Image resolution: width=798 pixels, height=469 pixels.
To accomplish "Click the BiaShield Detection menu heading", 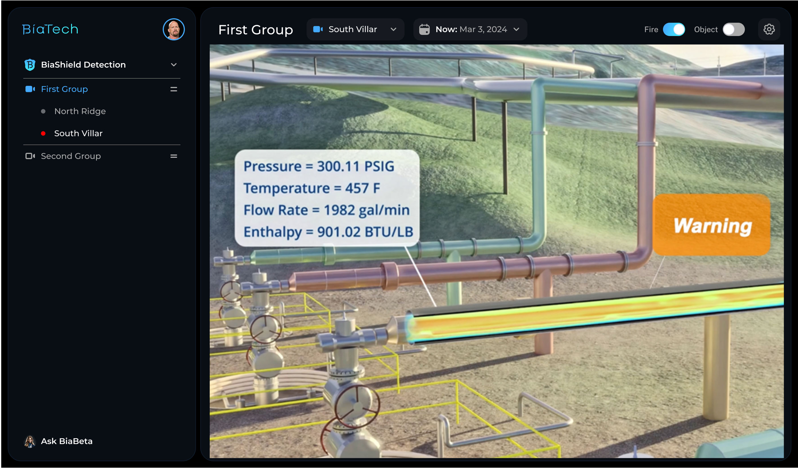I will tap(83, 65).
